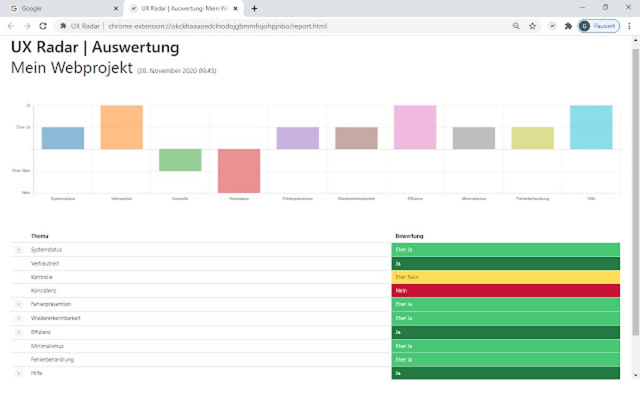Image resolution: width=640 pixels, height=400 pixels.
Task: Click the zoom magnifier icon in address bar
Action: pos(516,26)
